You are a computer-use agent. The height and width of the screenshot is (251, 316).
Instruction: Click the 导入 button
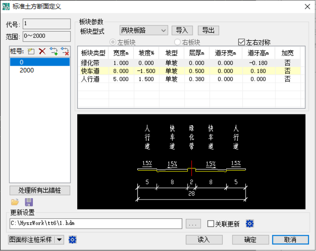point(182,30)
